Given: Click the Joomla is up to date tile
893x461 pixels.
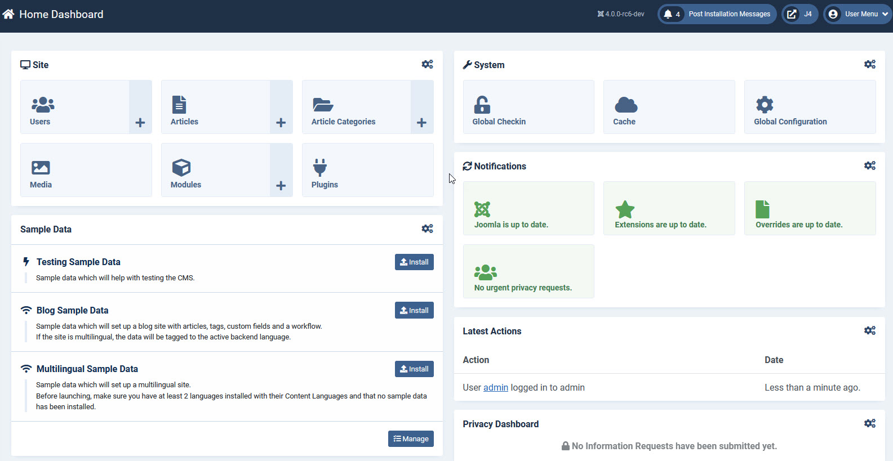Looking at the screenshot, I should coord(528,208).
